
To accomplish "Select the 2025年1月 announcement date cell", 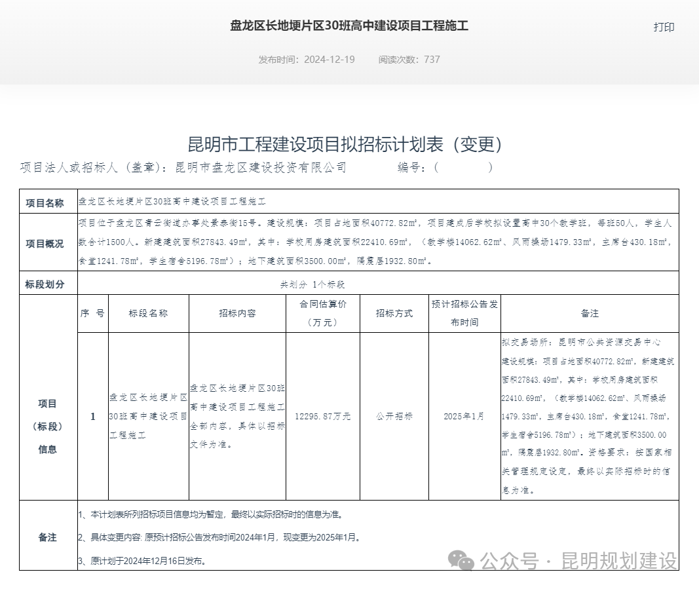I will click(x=464, y=416).
